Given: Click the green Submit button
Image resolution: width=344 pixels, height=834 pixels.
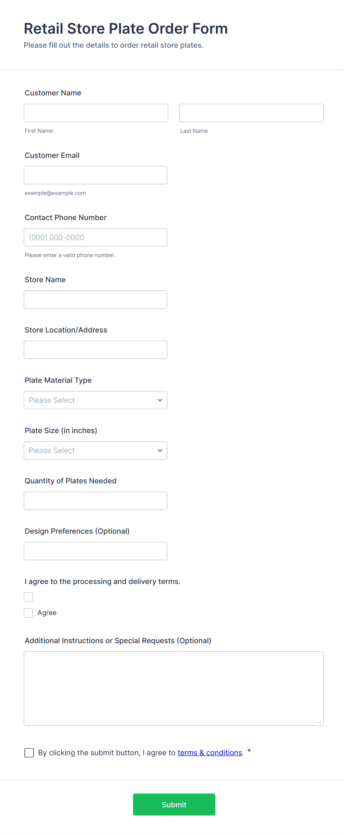Looking at the screenshot, I should (x=174, y=804).
